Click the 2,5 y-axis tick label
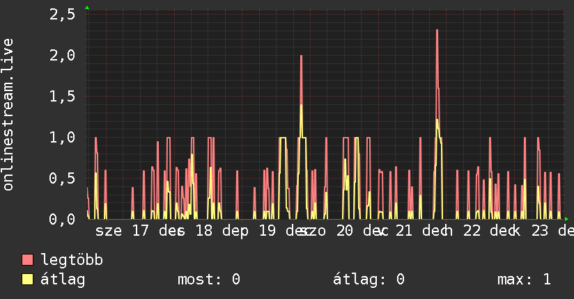 [63, 15]
